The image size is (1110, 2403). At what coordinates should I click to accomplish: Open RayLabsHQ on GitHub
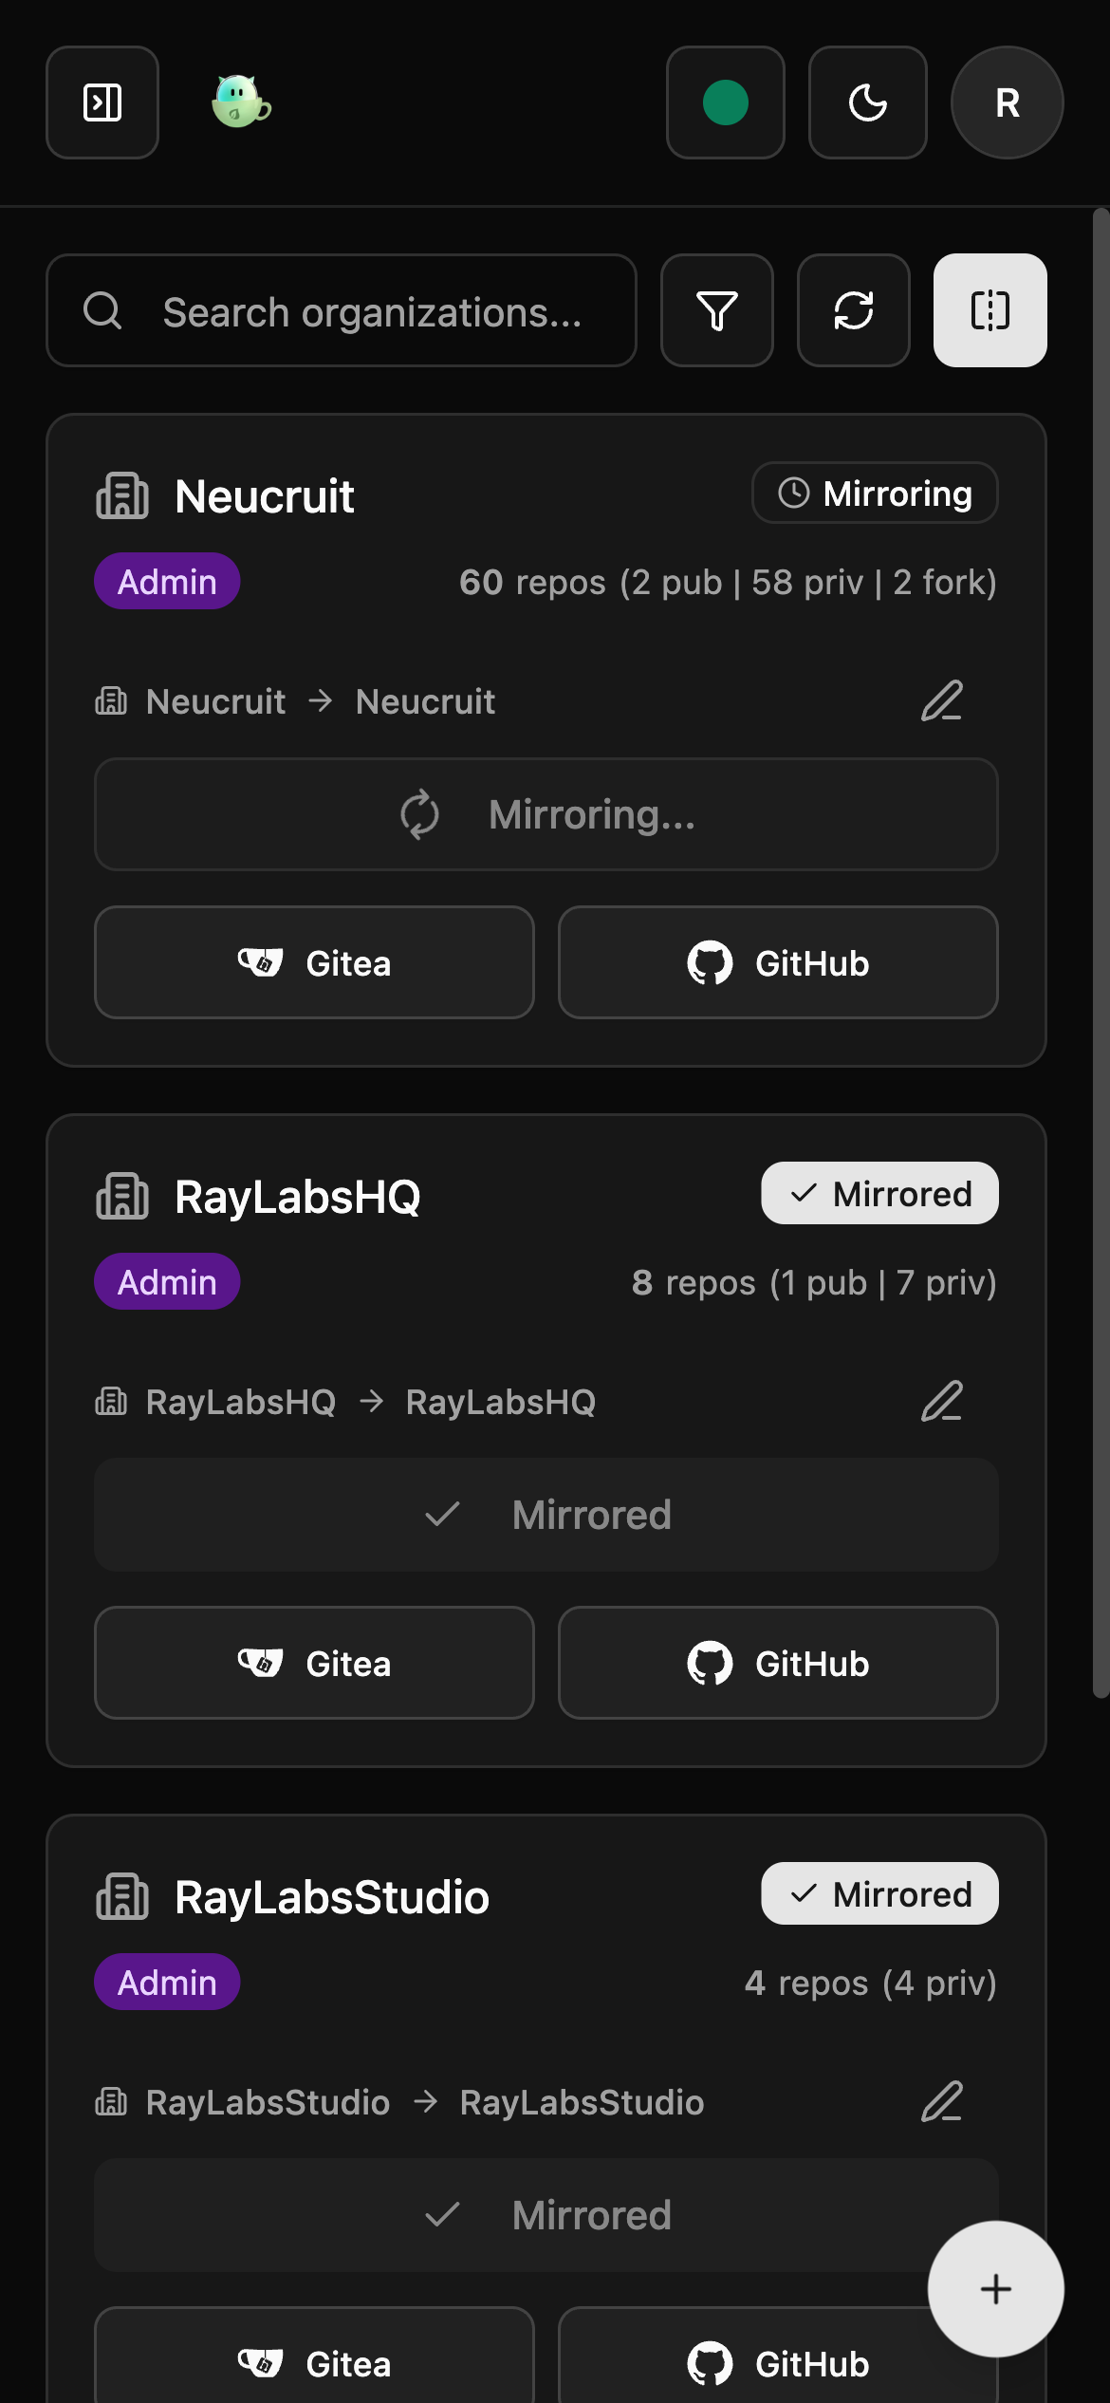(x=778, y=1664)
